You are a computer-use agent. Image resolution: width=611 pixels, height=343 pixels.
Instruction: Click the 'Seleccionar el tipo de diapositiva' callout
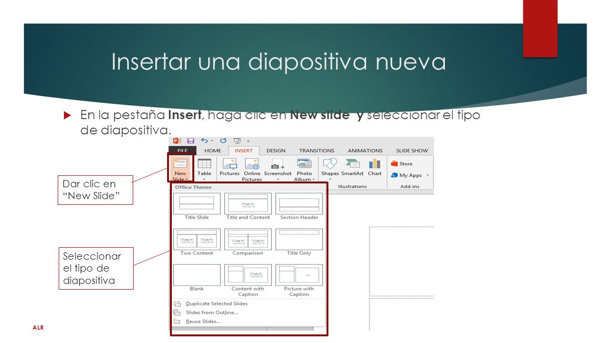point(96,268)
